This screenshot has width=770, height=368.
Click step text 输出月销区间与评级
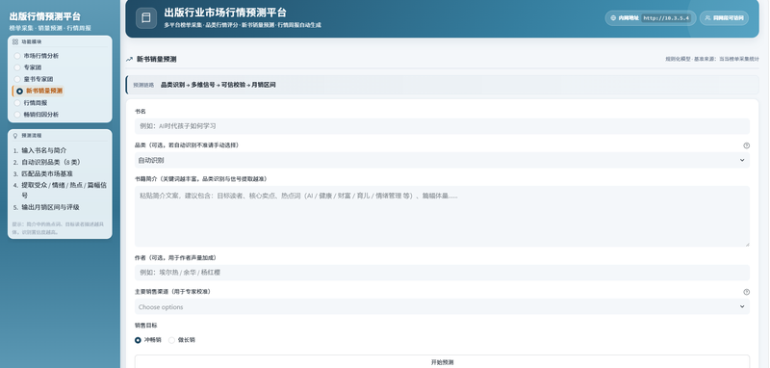click(51, 207)
